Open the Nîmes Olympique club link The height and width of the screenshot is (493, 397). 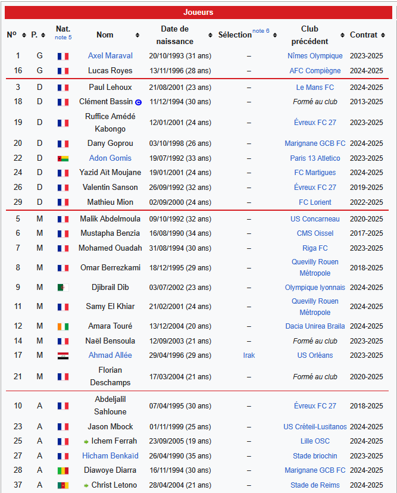point(315,56)
